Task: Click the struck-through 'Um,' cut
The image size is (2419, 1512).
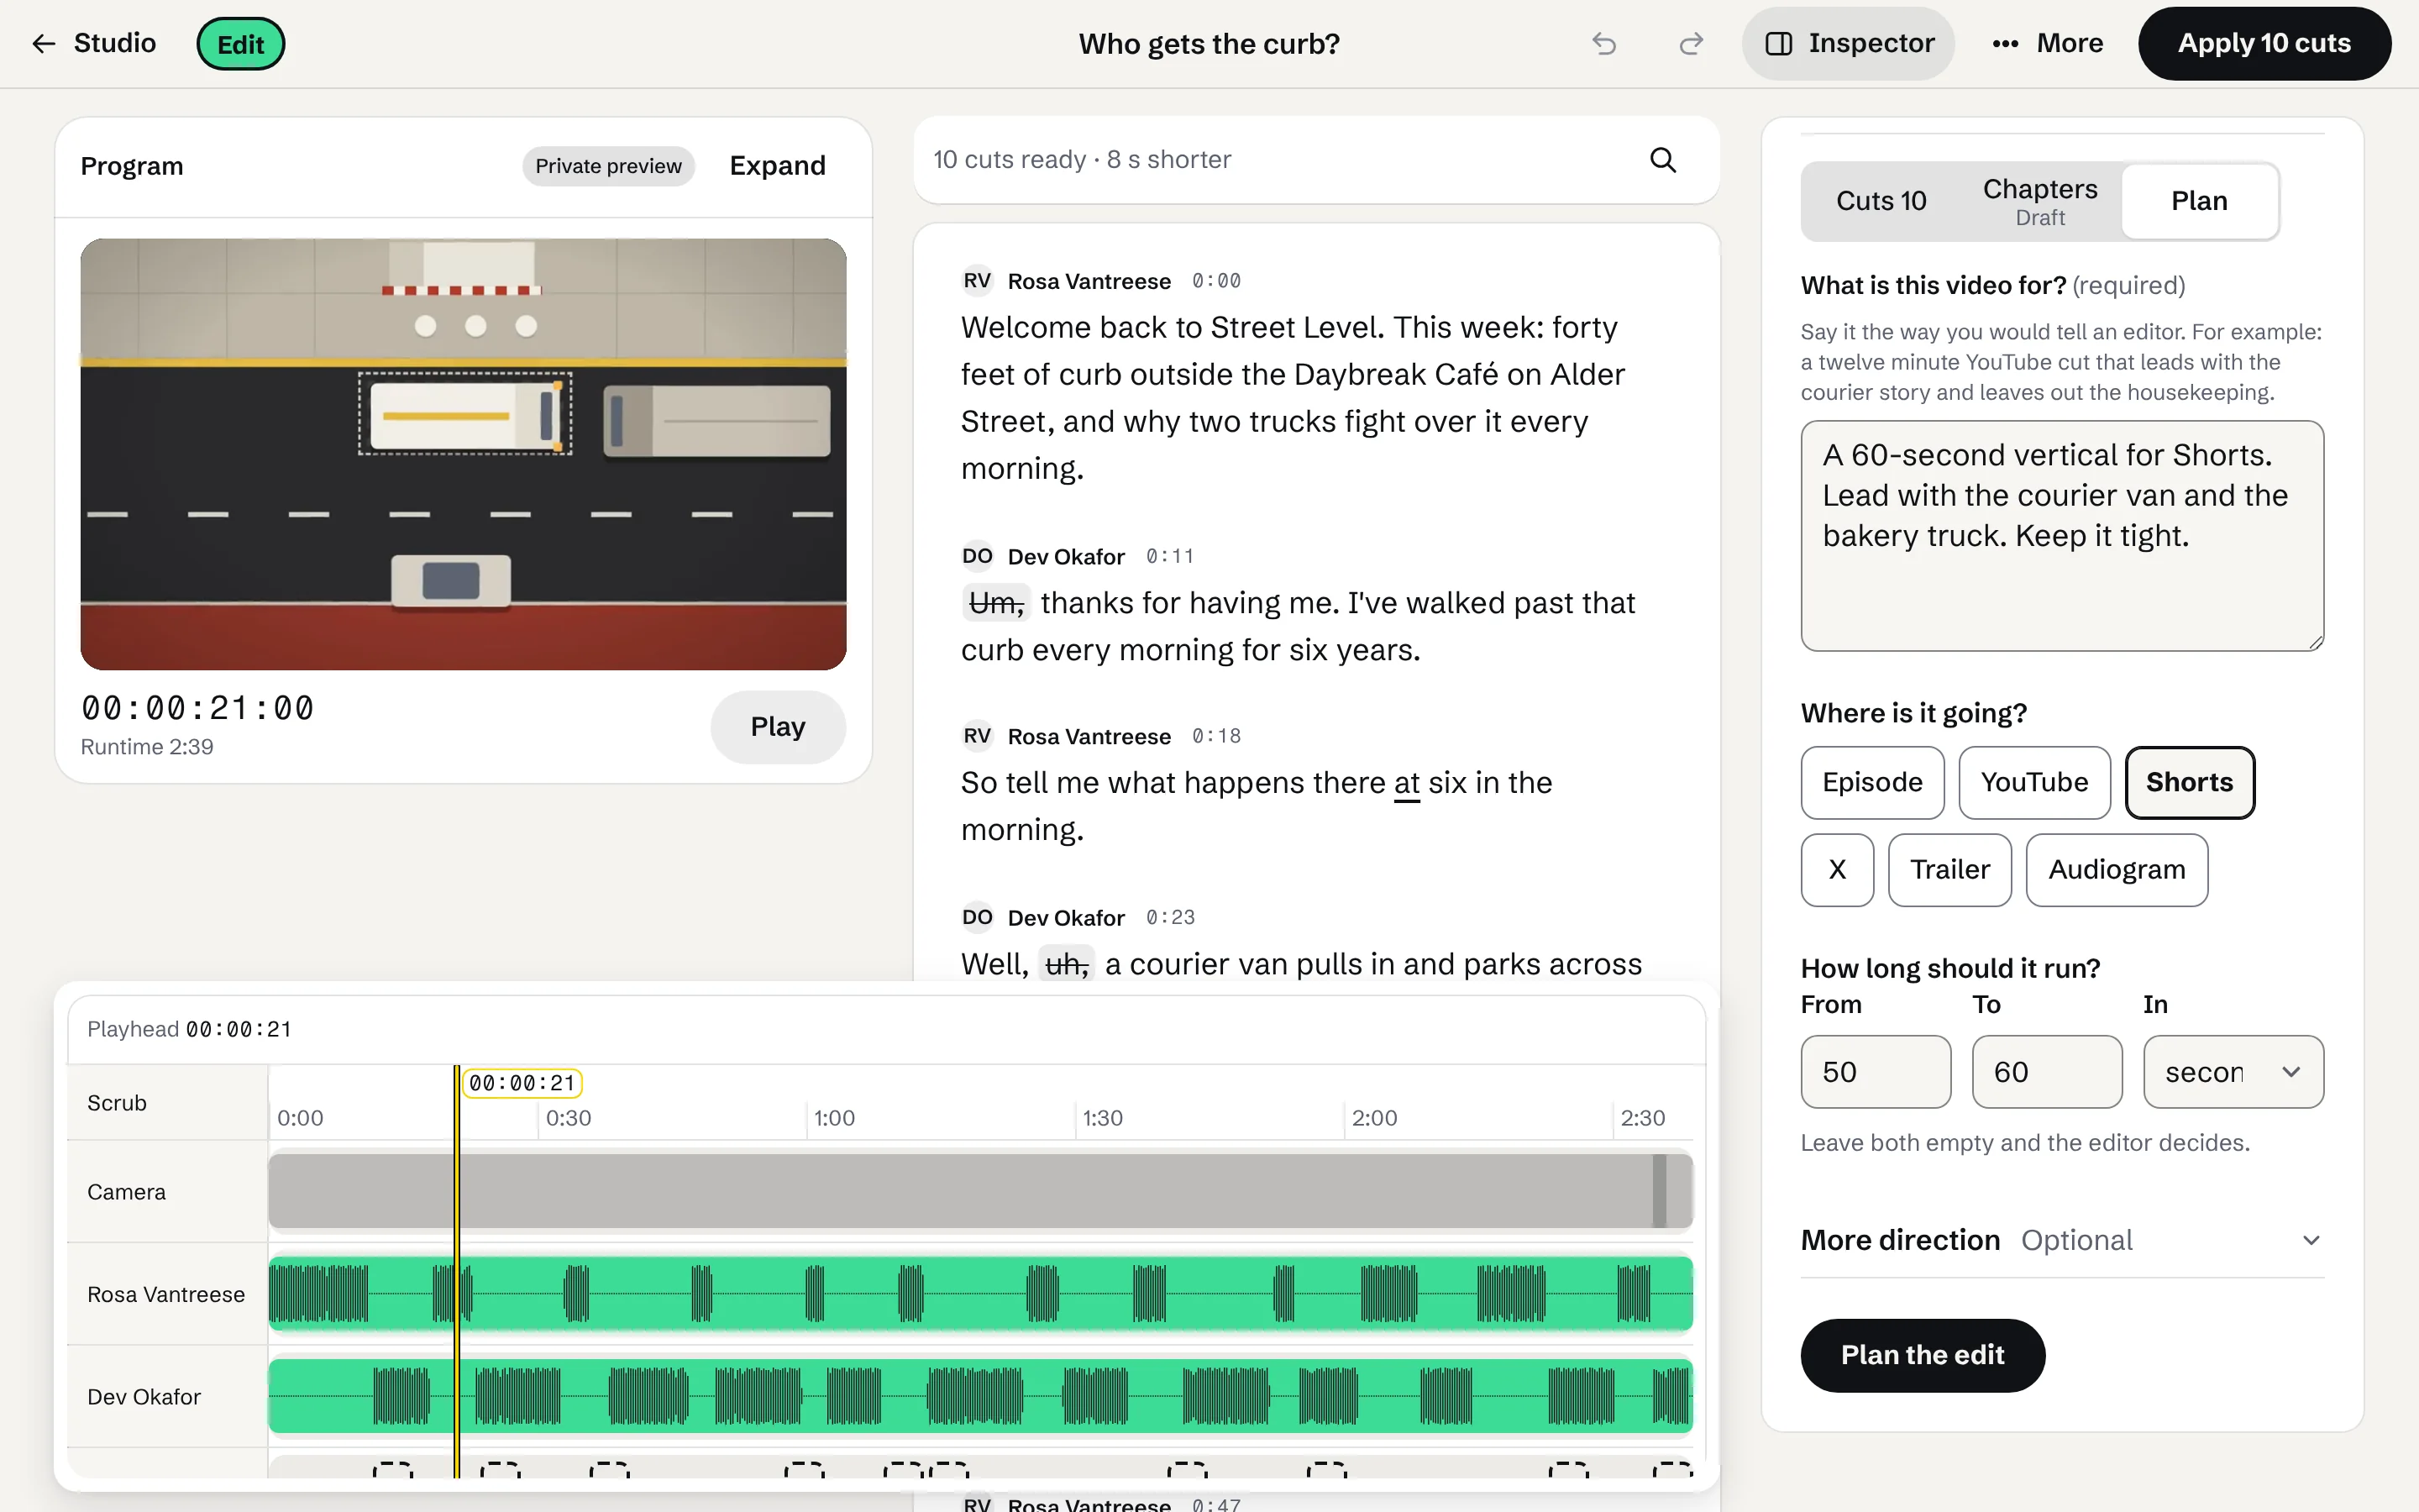Action: (x=995, y=604)
